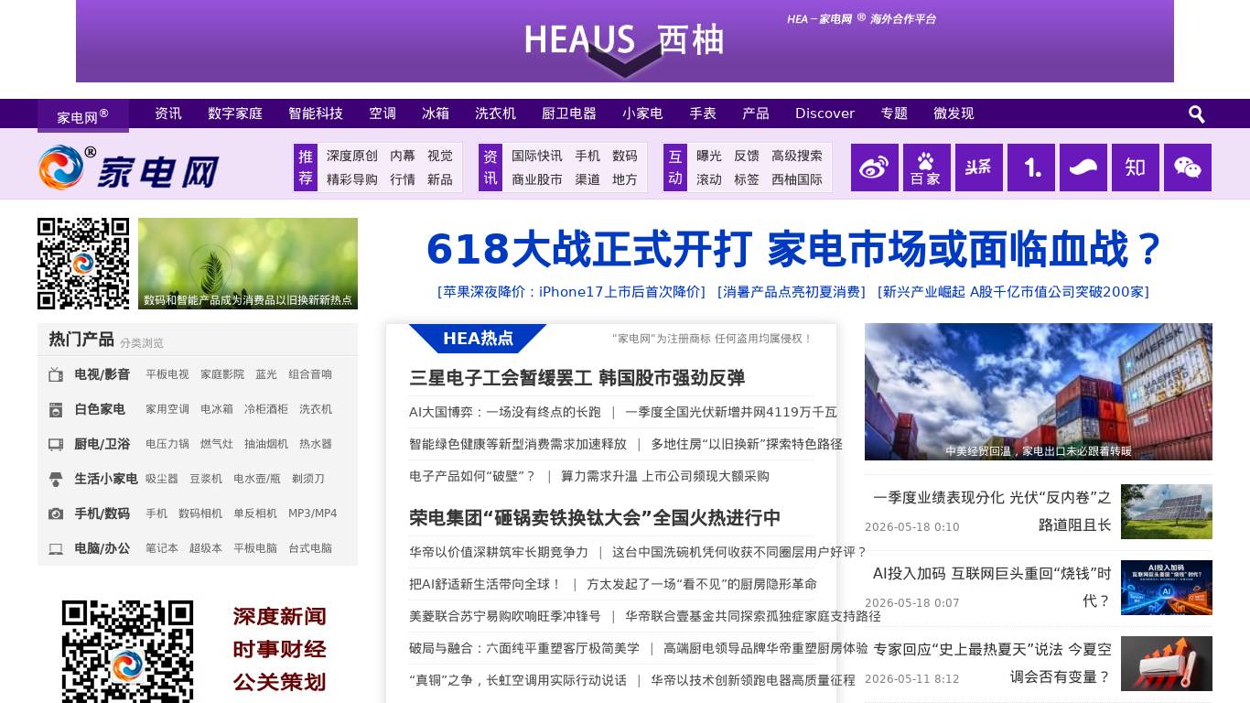Open the Discover menu item

point(824,114)
